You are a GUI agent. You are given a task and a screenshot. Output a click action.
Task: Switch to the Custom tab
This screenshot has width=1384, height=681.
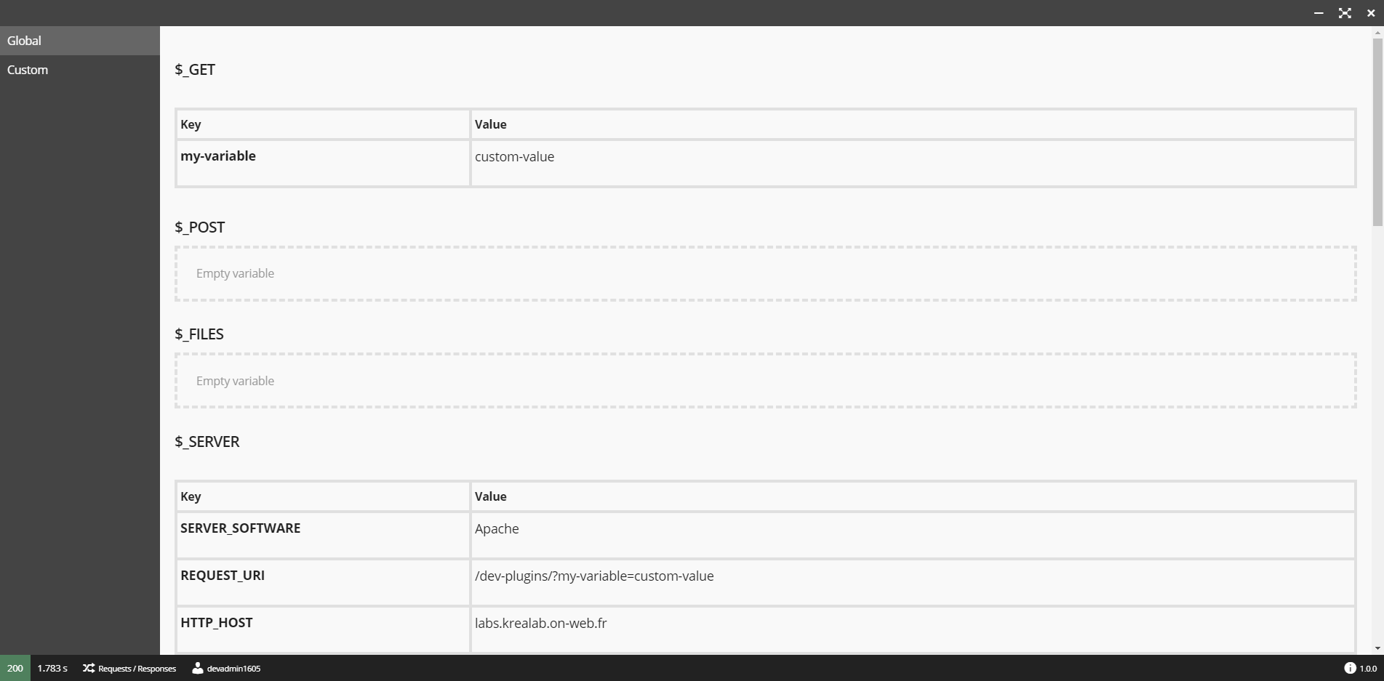(79, 70)
